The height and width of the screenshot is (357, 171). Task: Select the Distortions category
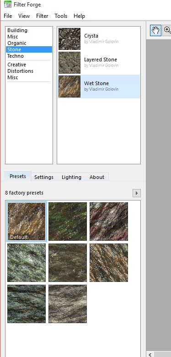(x=29, y=71)
